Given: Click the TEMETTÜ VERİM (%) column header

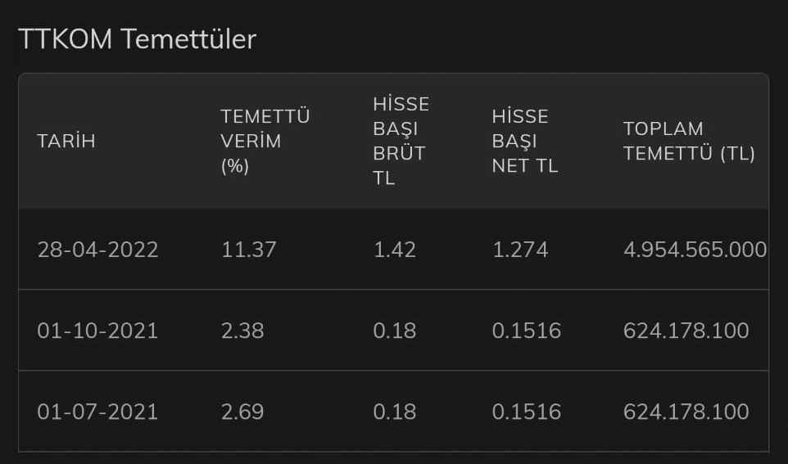Looking at the screenshot, I should (x=265, y=141).
